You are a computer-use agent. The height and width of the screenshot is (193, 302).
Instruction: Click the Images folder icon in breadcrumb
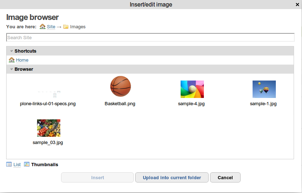(x=66, y=27)
